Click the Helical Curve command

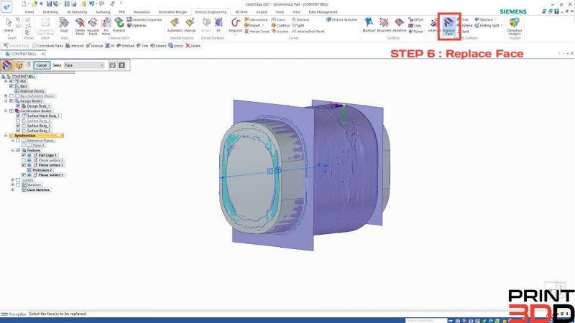[x=257, y=32]
